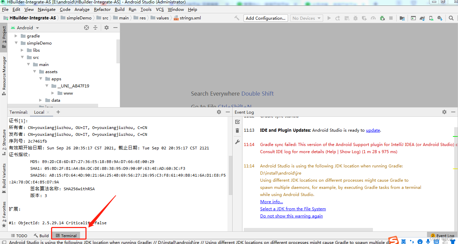
Task: Collapse the simpleDemo module
Action: [16, 43]
